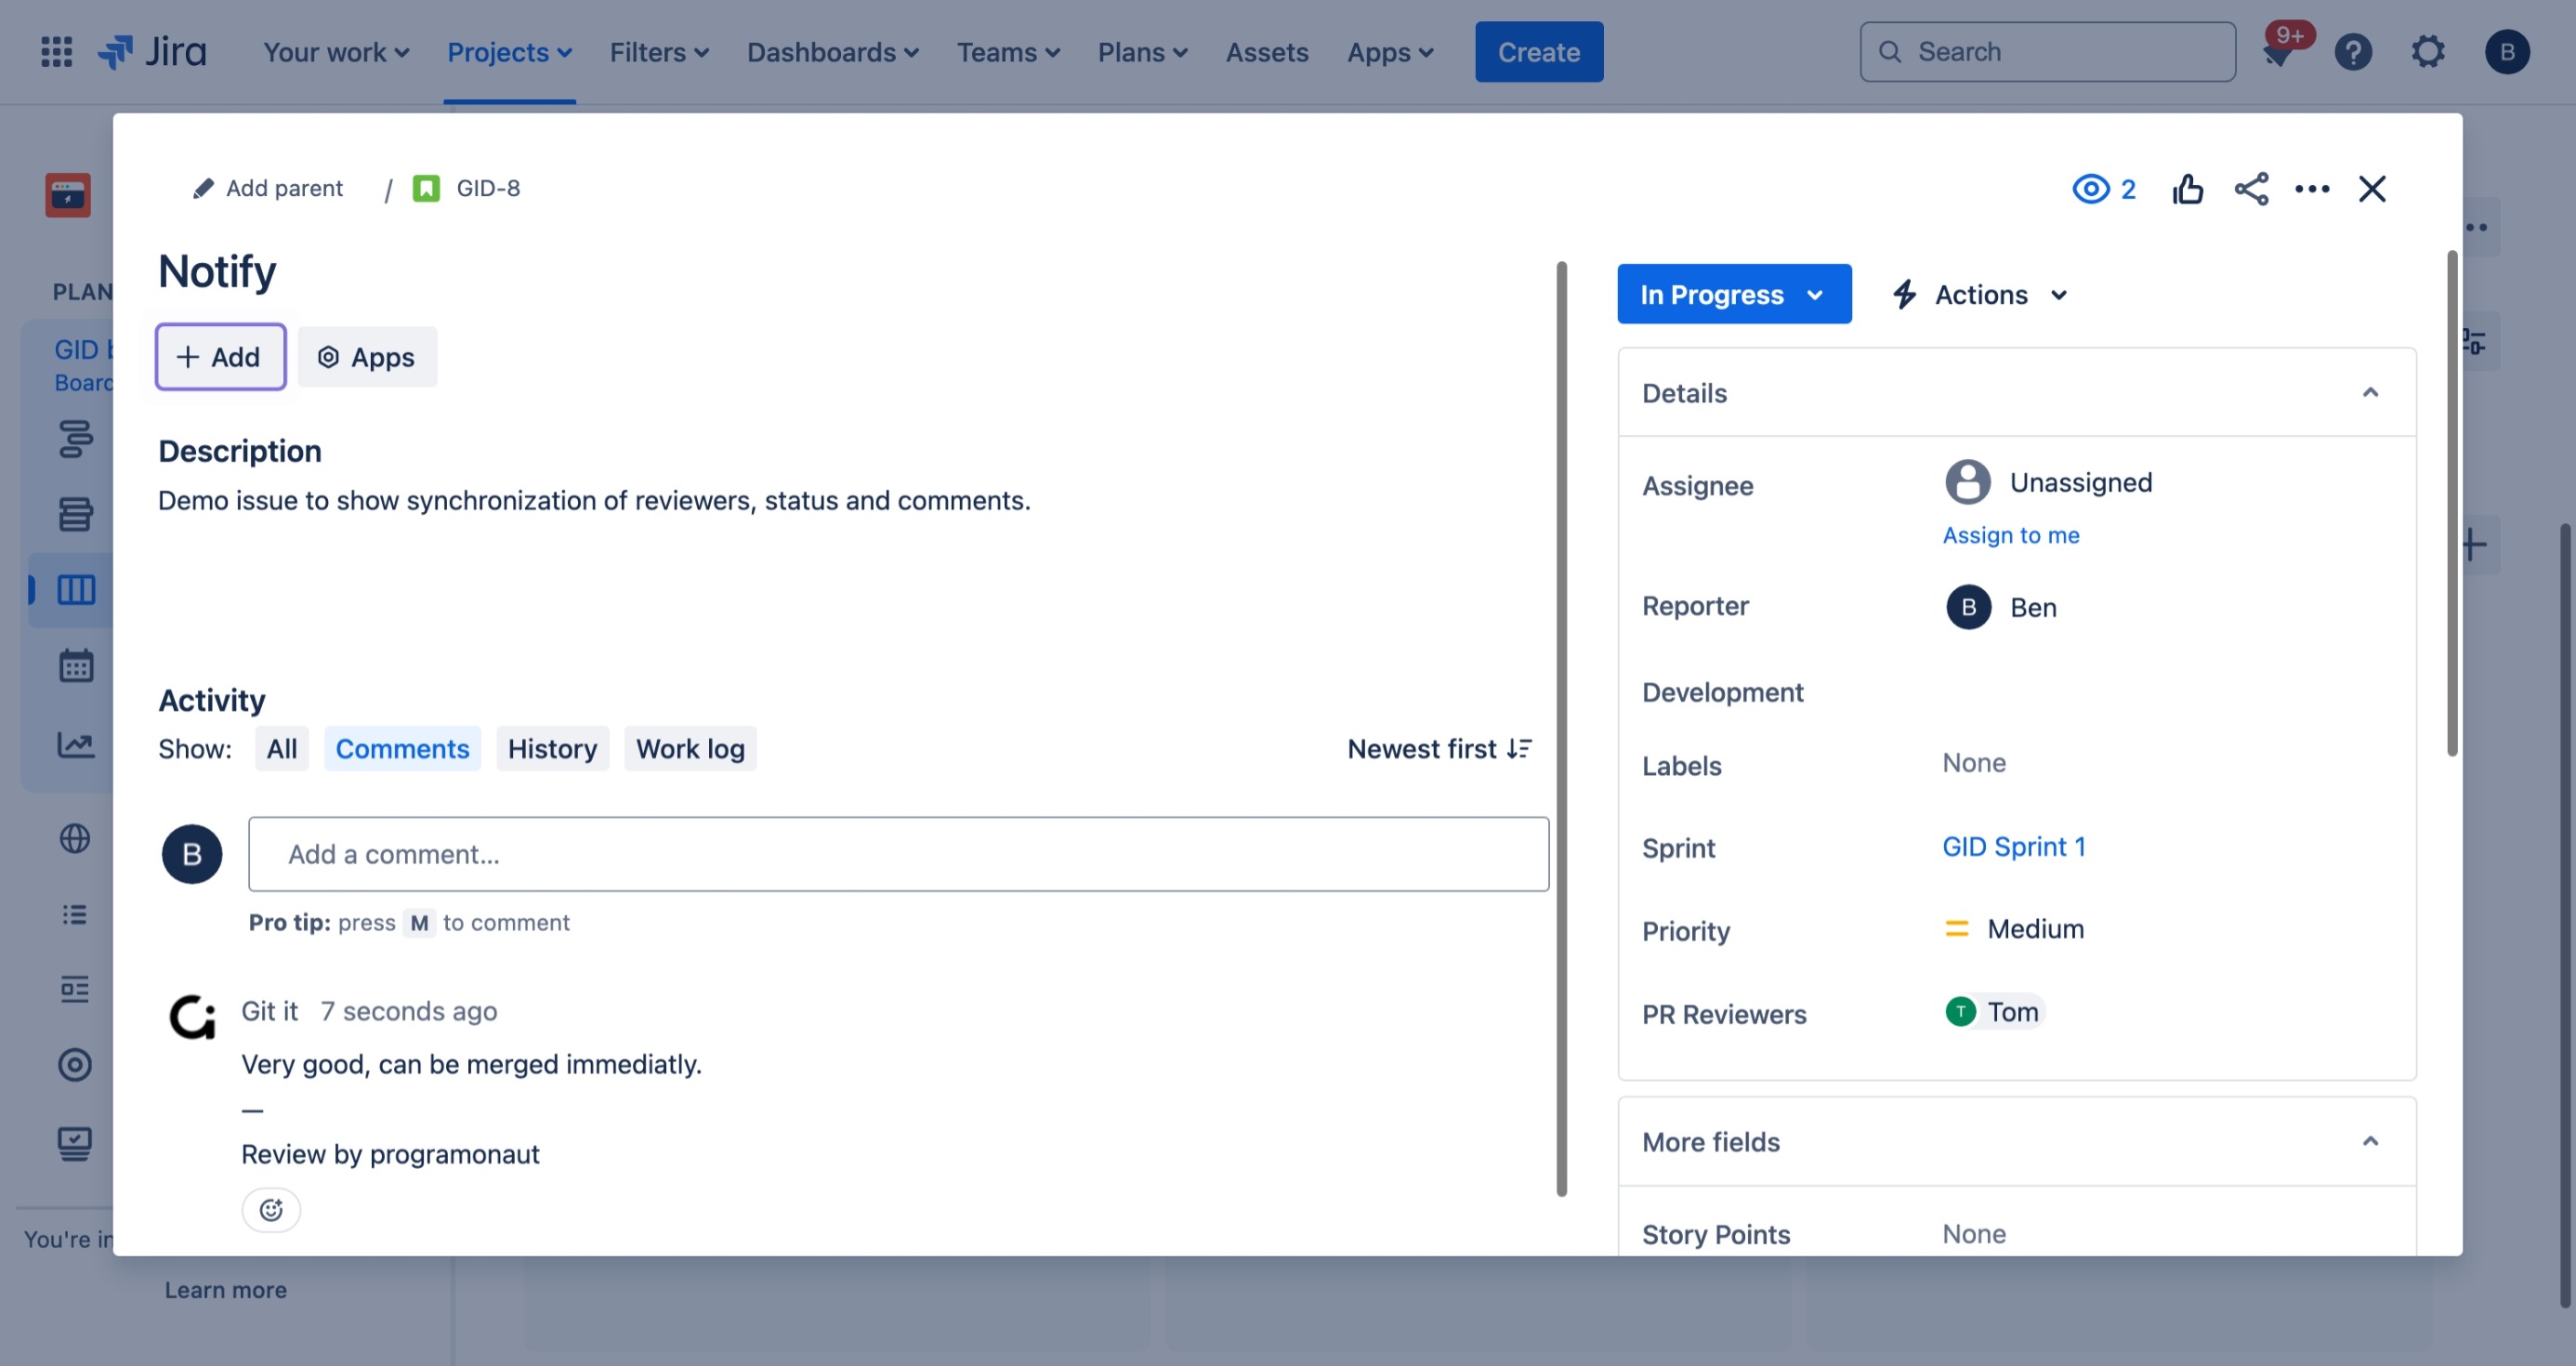Click the blue Create button
Image resolution: width=2576 pixels, height=1366 pixels.
point(1538,52)
